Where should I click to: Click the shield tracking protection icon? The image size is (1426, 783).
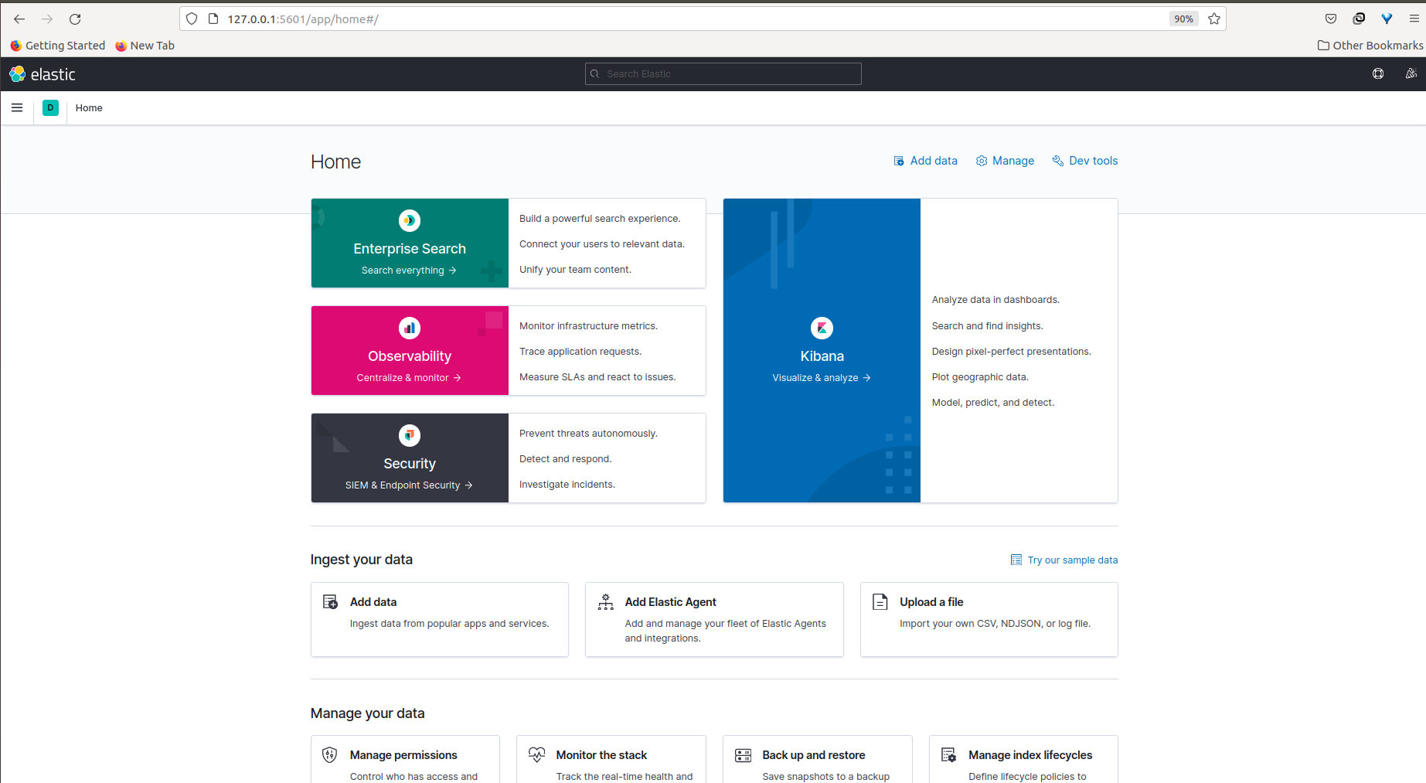pyautogui.click(x=192, y=19)
